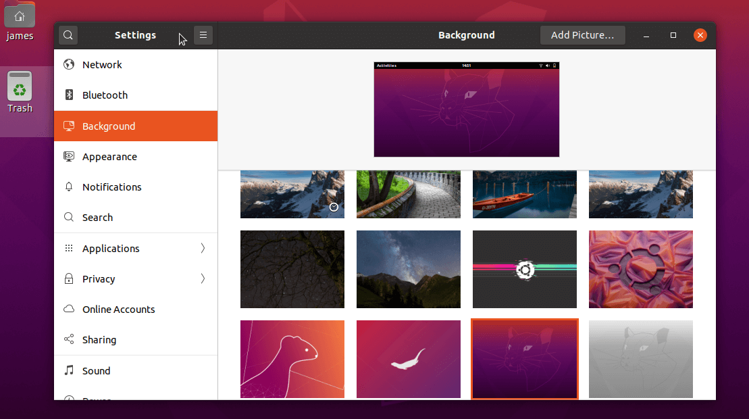Minimize the Settings window

click(x=646, y=35)
